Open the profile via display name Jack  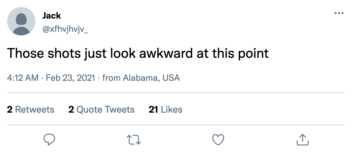(52, 15)
